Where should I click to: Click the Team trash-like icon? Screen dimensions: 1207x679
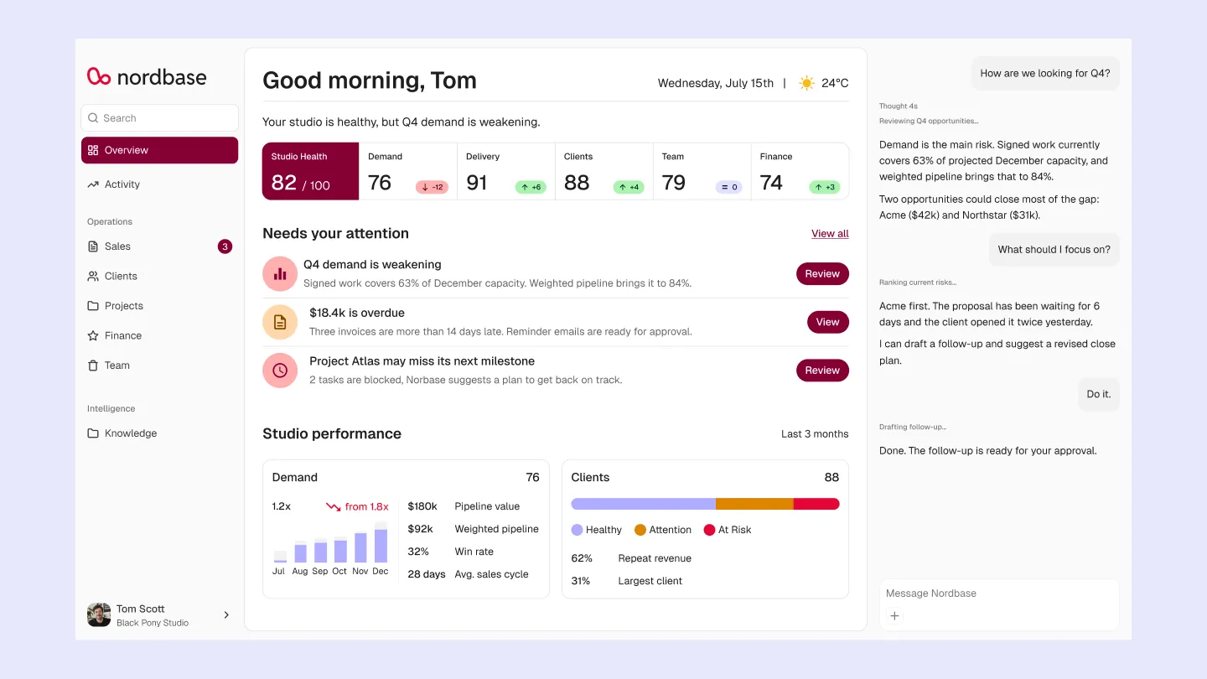93,365
